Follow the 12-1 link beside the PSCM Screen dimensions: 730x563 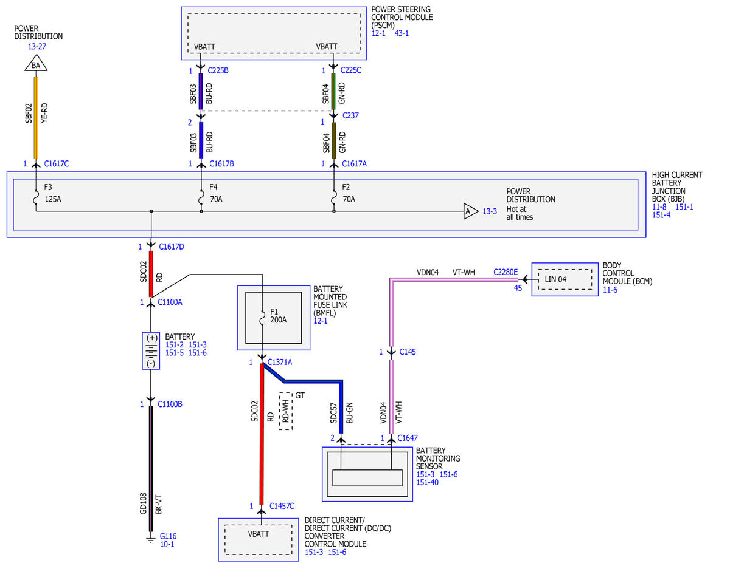point(379,33)
